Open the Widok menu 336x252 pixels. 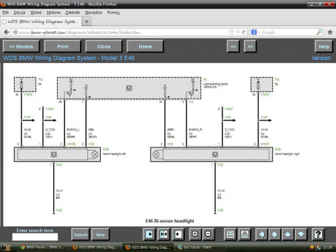coord(36,13)
